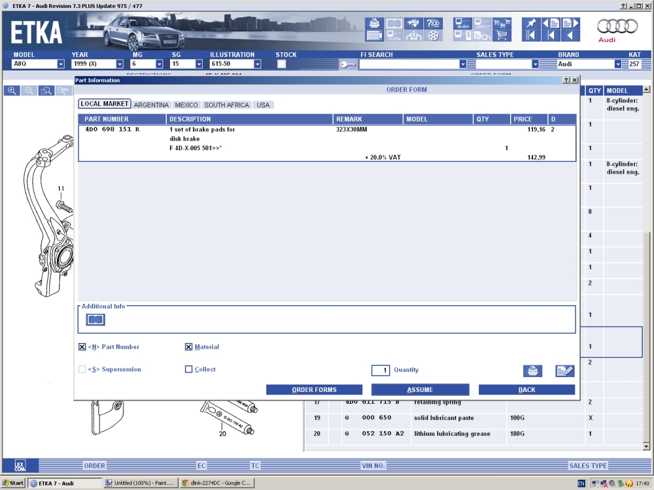This screenshot has height=490, width=654.
Task: Click the Quantity input field
Action: [x=381, y=370]
